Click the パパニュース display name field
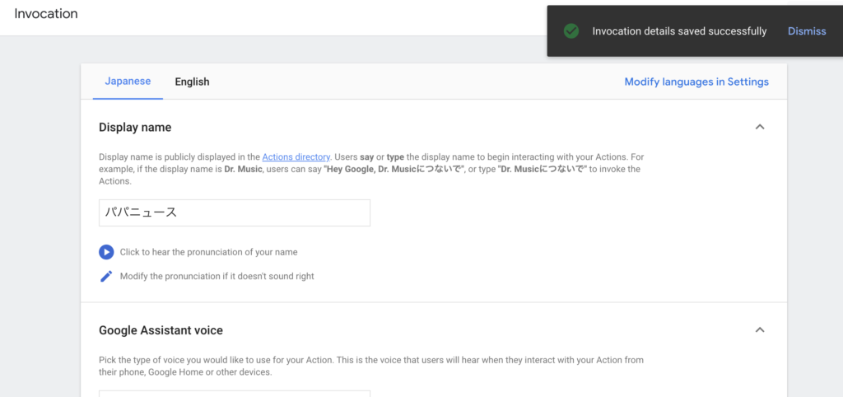 [235, 213]
